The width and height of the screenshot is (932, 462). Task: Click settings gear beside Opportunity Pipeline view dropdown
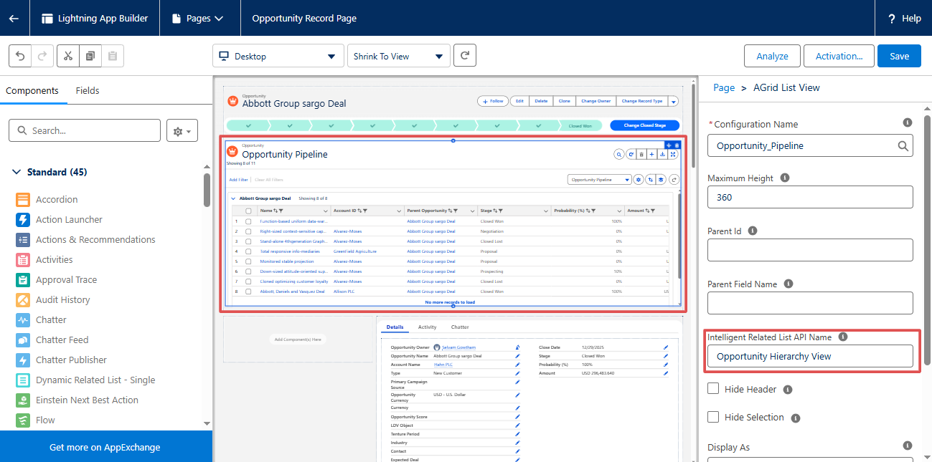coord(639,180)
